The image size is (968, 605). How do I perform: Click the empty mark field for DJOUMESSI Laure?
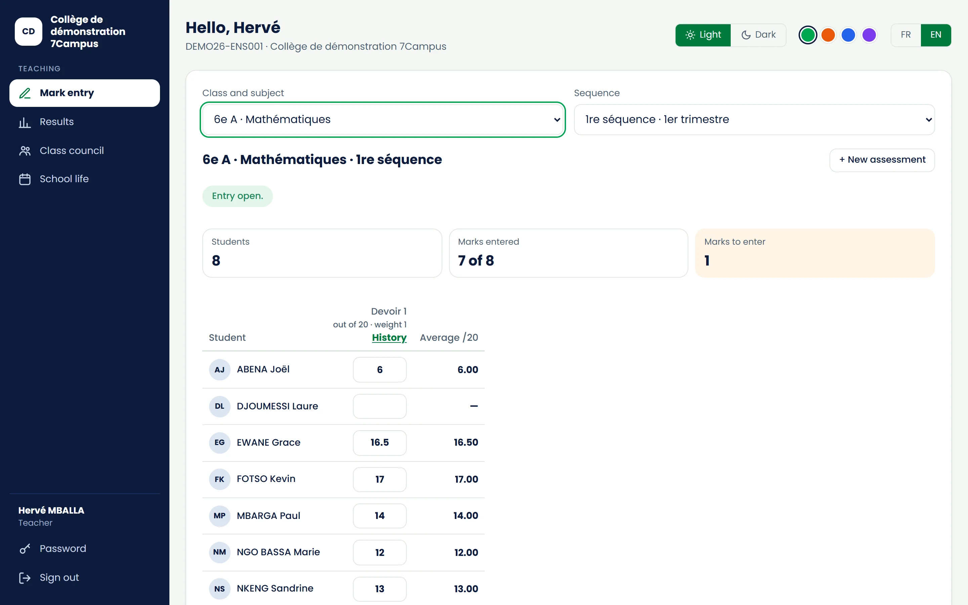coord(379,406)
